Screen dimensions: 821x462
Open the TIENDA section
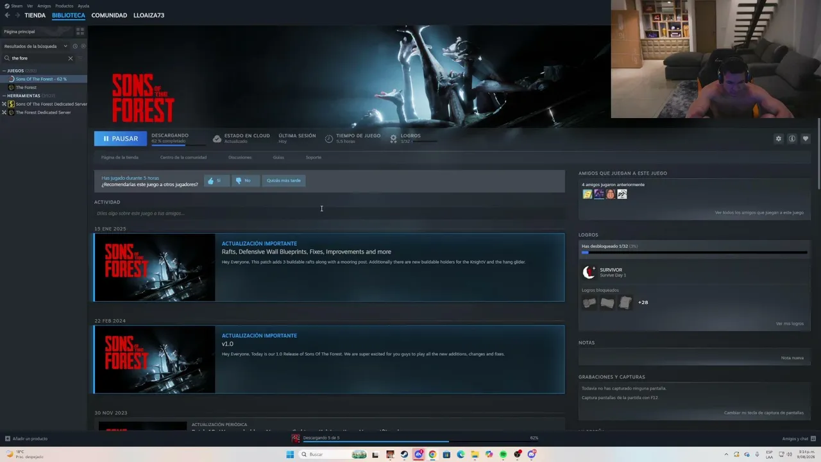tap(35, 15)
